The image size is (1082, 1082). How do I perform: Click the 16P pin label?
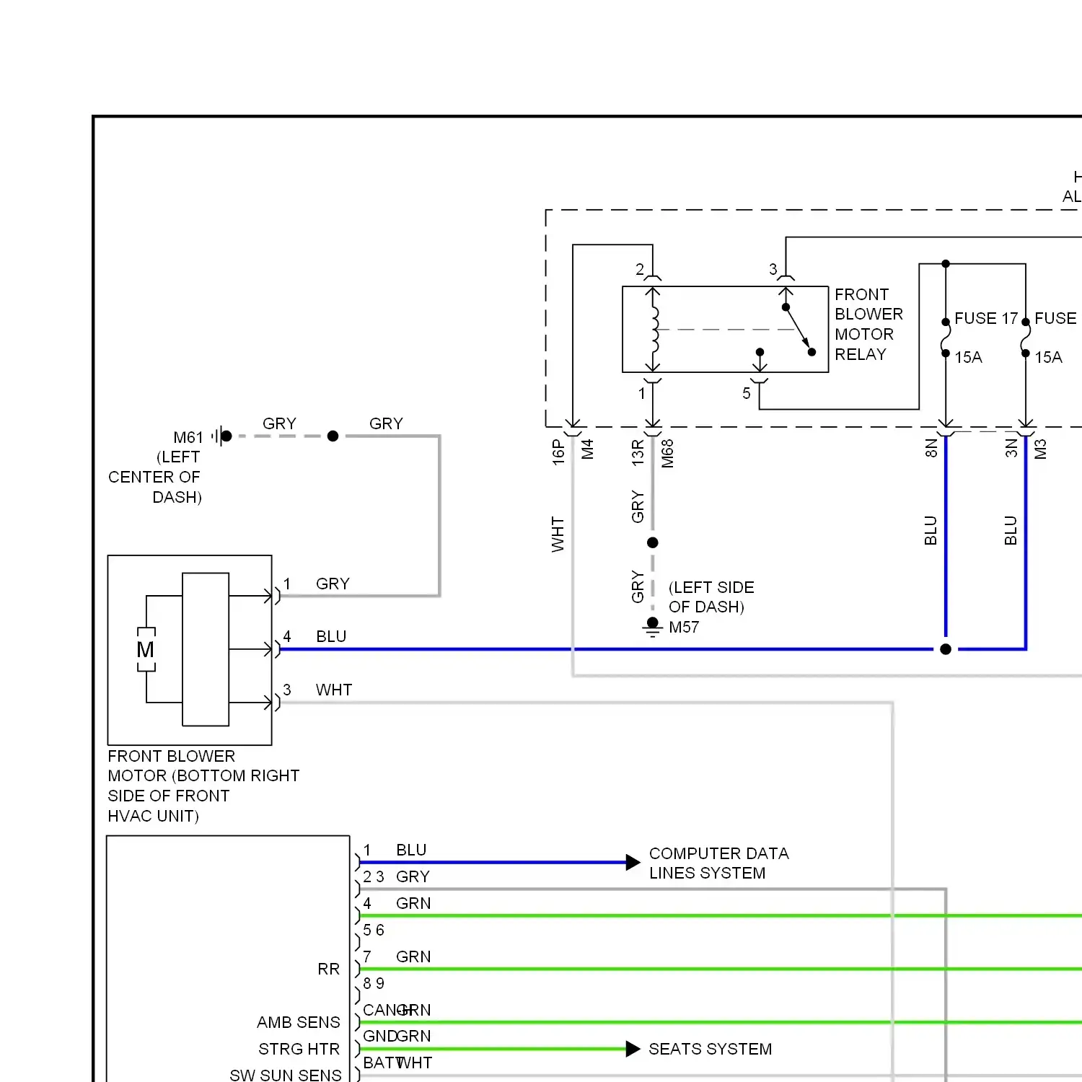558,452
